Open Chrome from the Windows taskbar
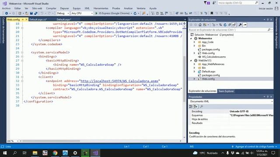The height and width of the screenshot is (157, 280). pyautogui.click(x=55, y=153)
